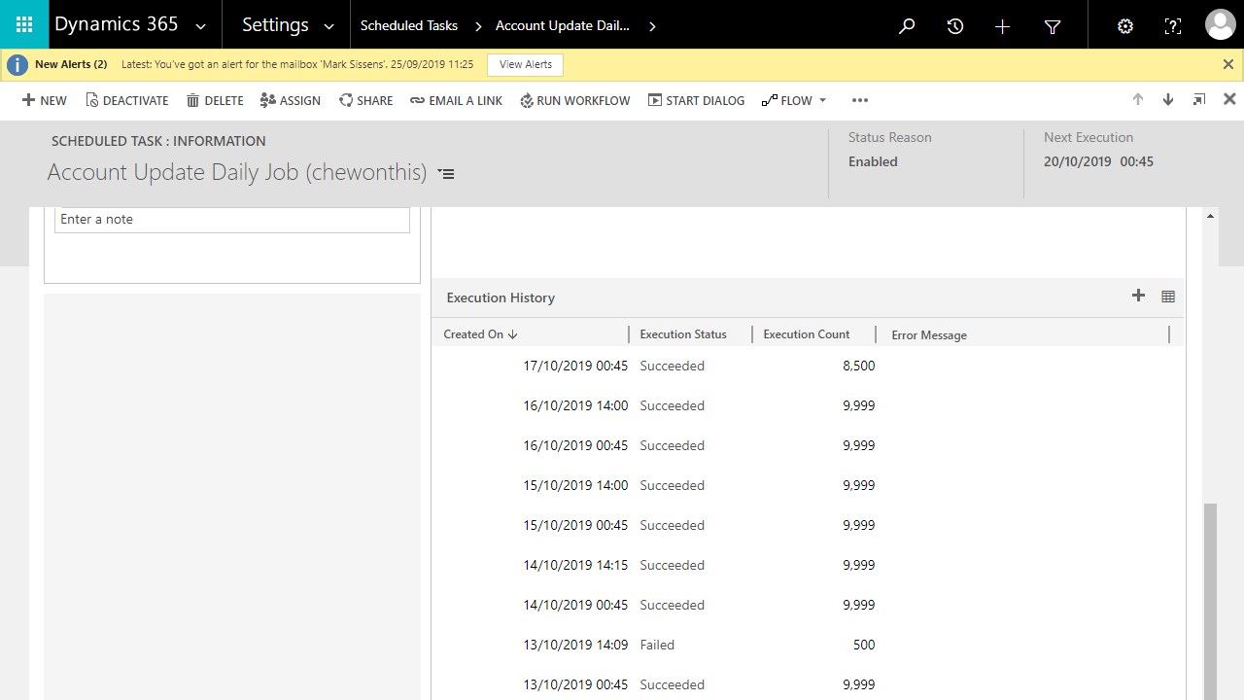Click the 8,500 execution count

(859, 367)
